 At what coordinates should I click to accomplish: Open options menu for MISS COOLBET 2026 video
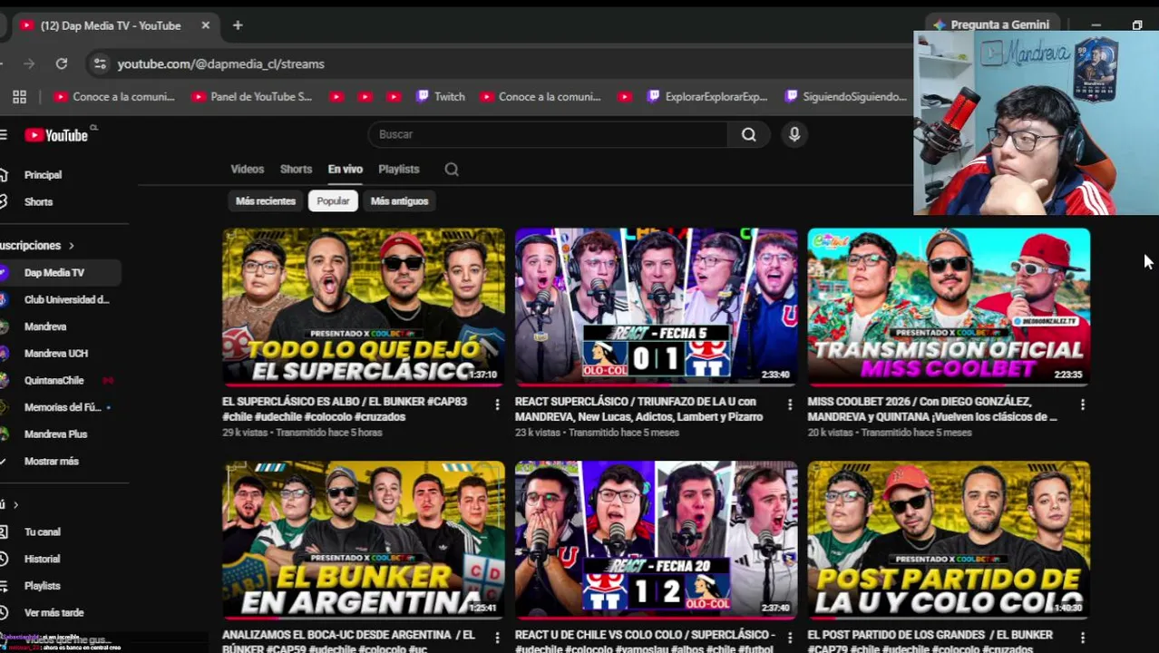click(1083, 404)
